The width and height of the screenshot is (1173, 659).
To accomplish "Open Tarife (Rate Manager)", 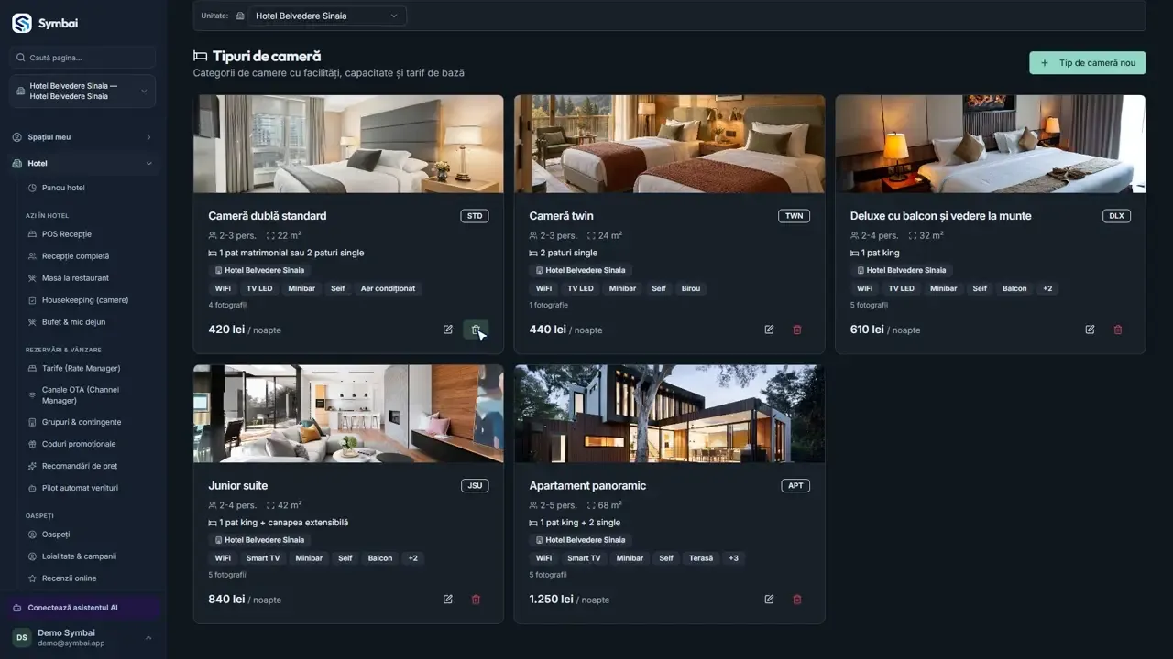I will click(x=82, y=368).
